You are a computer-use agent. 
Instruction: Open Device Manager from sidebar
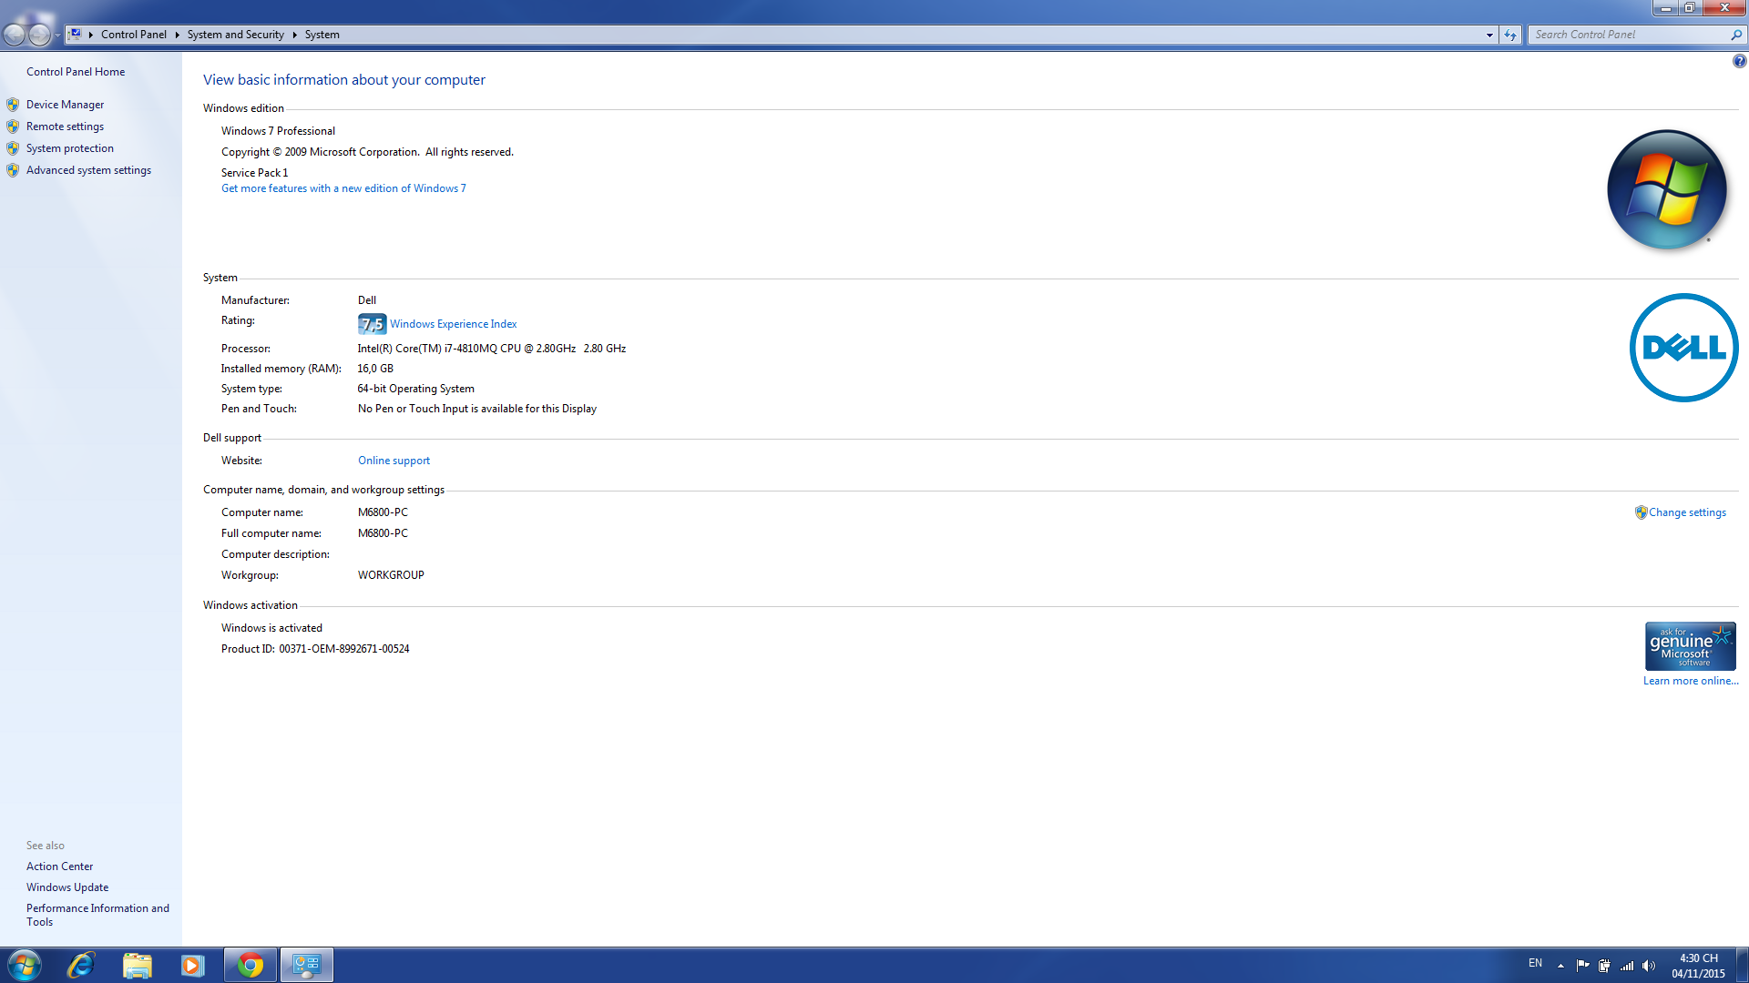[65, 105]
